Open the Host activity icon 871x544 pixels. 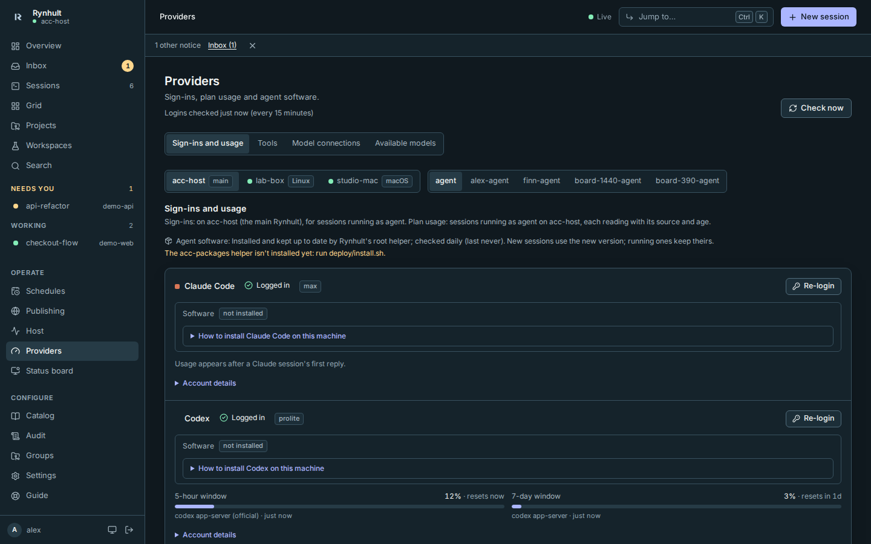[x=15, y=331]
